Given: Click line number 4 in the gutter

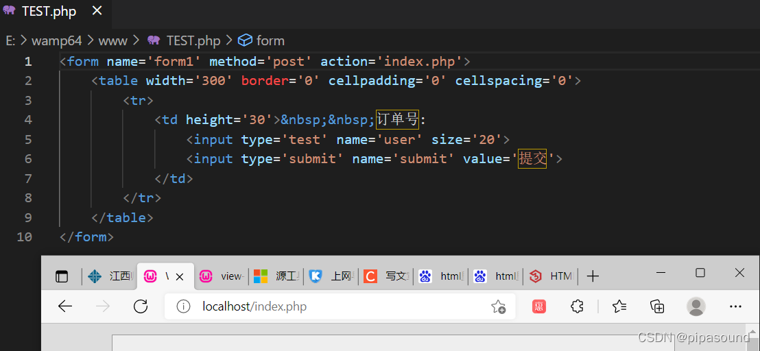Looking at the screenshot, I should pyautogui.click(x=27, y=119).
